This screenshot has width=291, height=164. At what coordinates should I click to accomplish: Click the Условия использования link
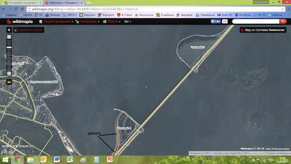coord(278,153)
